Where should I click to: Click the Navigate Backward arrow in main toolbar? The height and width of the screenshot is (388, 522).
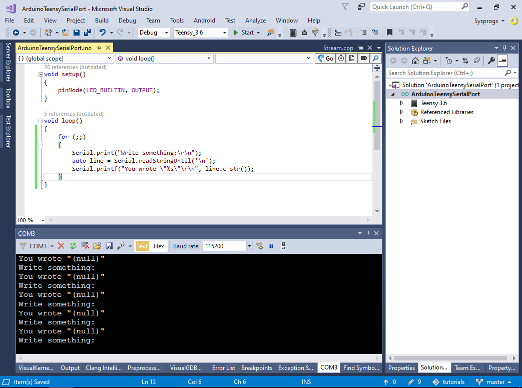coord(16,33)
